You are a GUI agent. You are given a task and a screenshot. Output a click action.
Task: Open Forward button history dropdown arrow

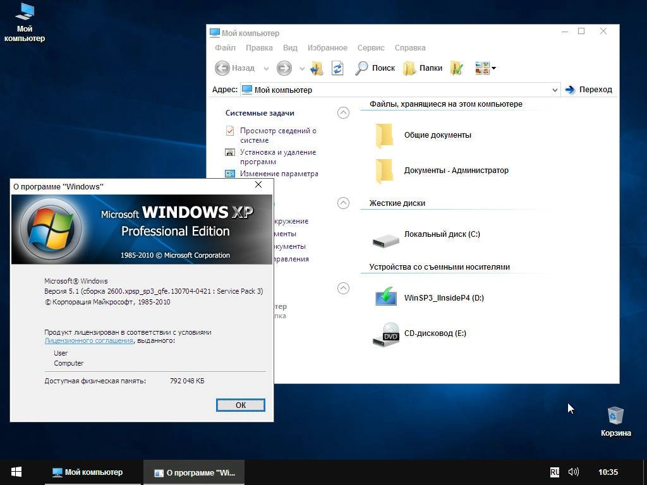302,68
